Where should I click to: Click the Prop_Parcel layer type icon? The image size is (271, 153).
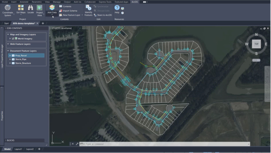(13, 56)
